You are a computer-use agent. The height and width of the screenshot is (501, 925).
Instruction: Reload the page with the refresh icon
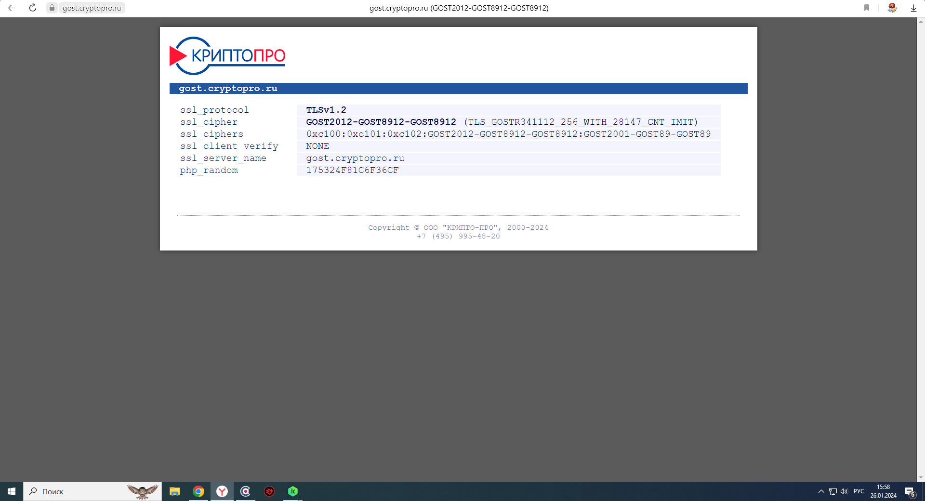tap(33, 8)
